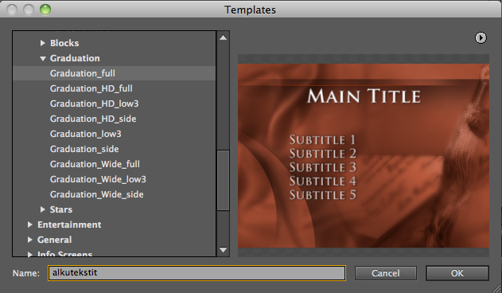Select the Graduation_Wide_side template
The height and width of the screenshot is (293, 502).
[115, 194]
